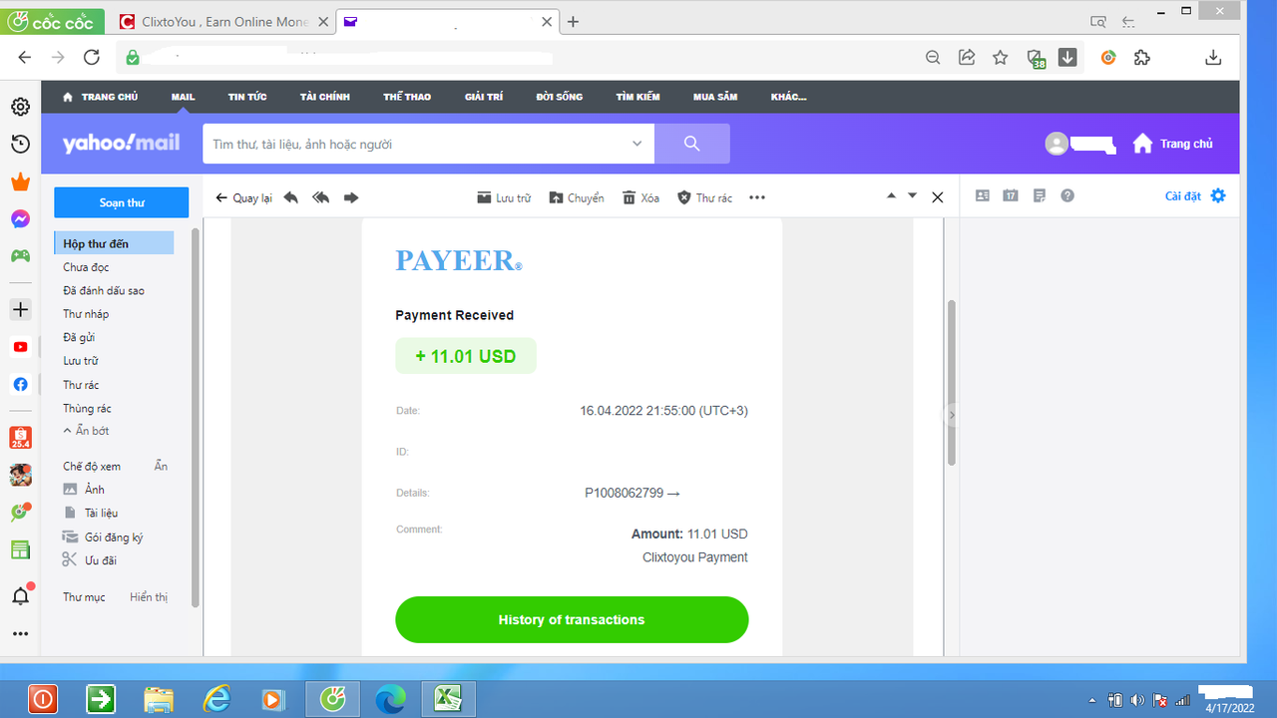Close the open email with X icon
1277x718 pixels.
(937, 197)
